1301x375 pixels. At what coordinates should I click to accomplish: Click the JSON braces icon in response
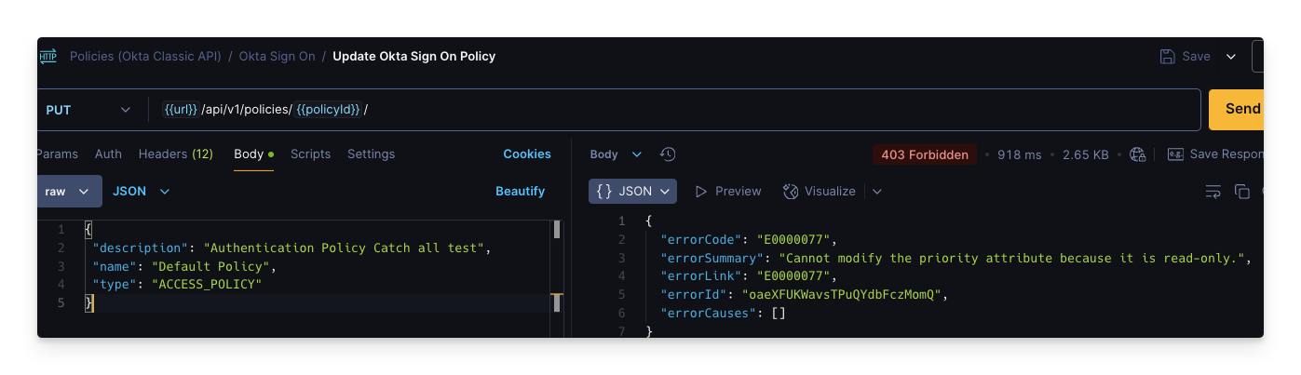click(x=604, y=191)
